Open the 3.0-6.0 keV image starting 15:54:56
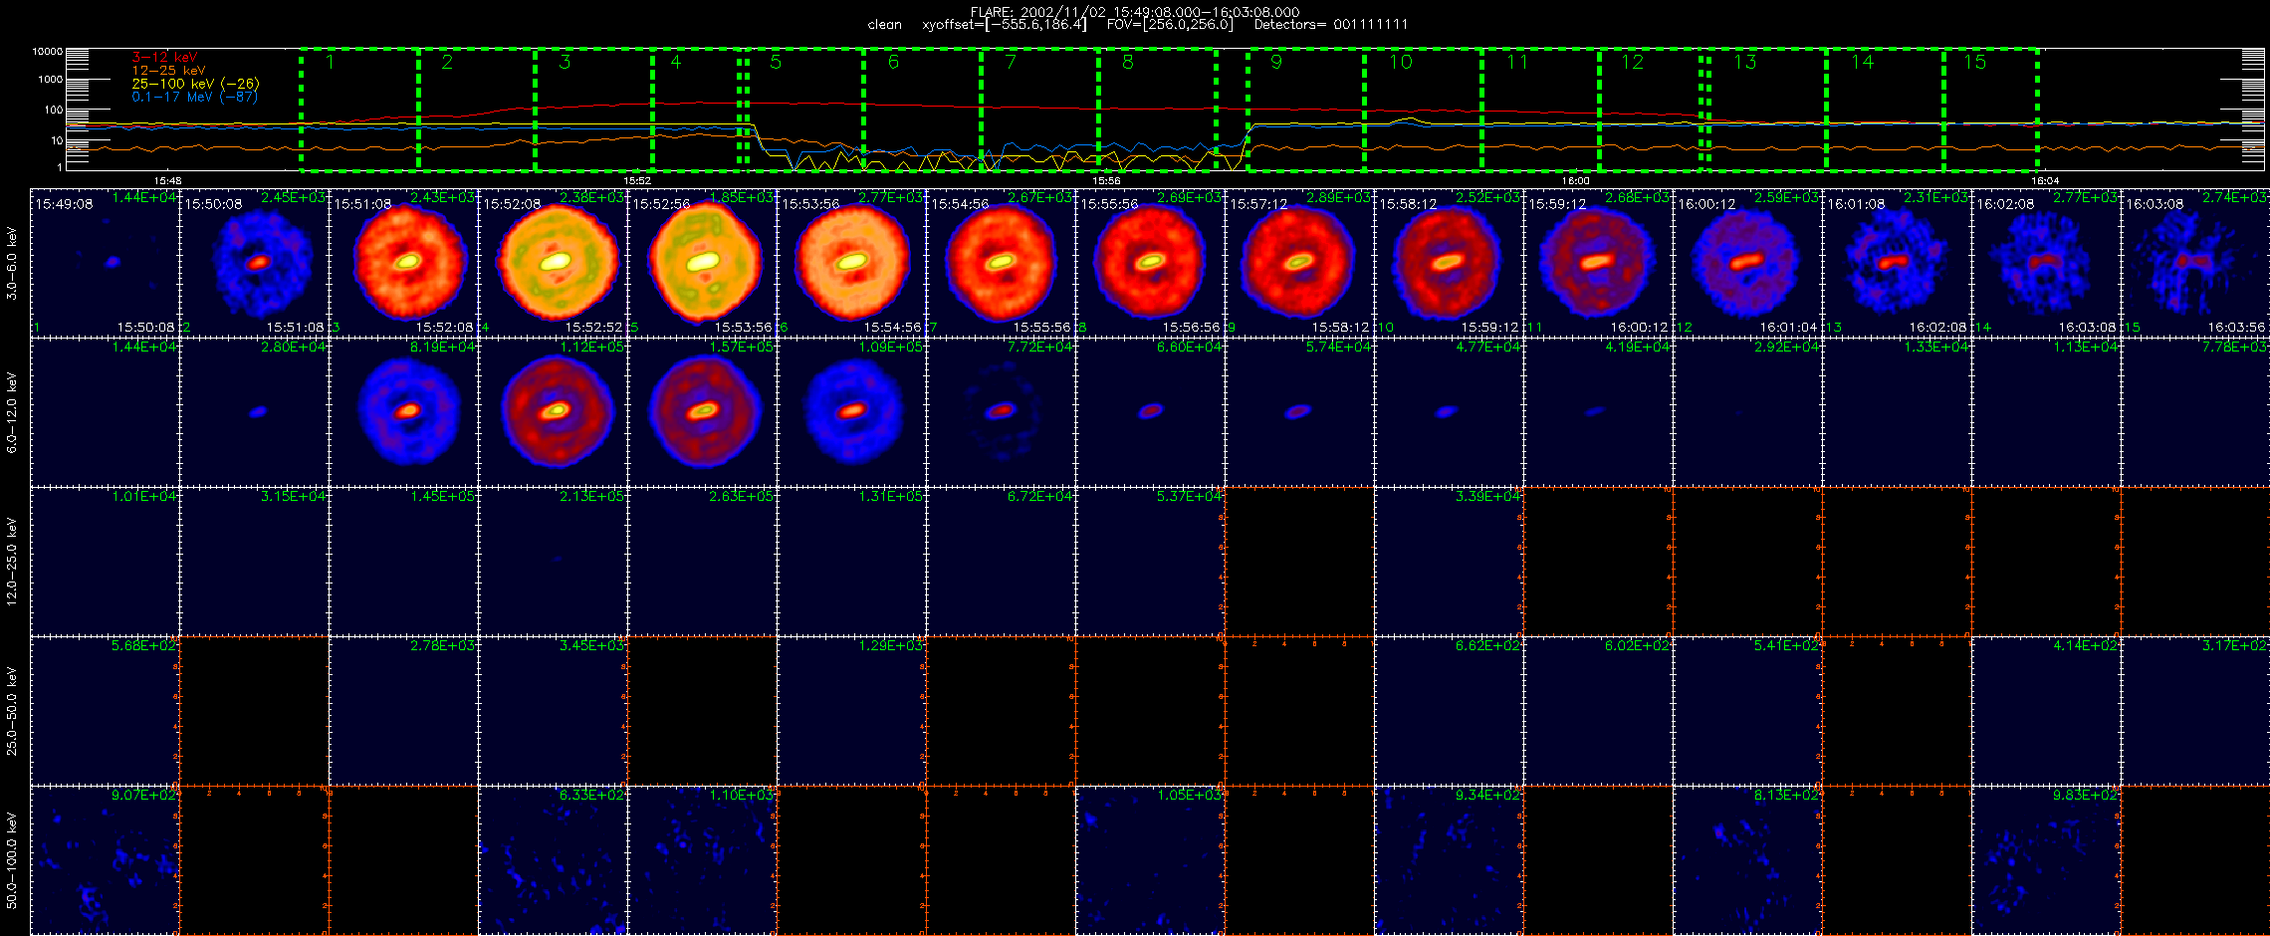Image resolution: width=2270 pixels, height=936 pixels. pos(1001,263)
